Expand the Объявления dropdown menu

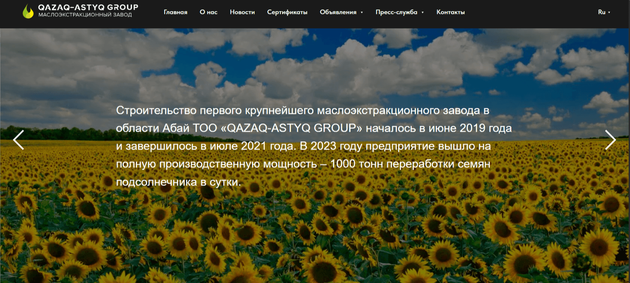pos(341,12)
